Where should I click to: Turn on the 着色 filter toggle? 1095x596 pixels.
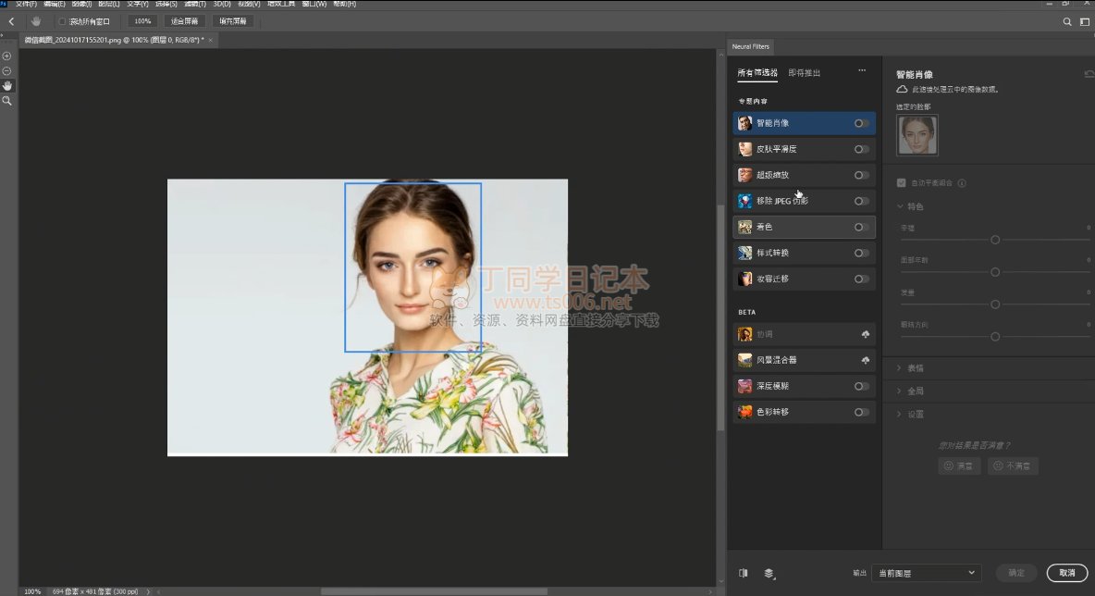pyautogui.click(x=861, y=227)
